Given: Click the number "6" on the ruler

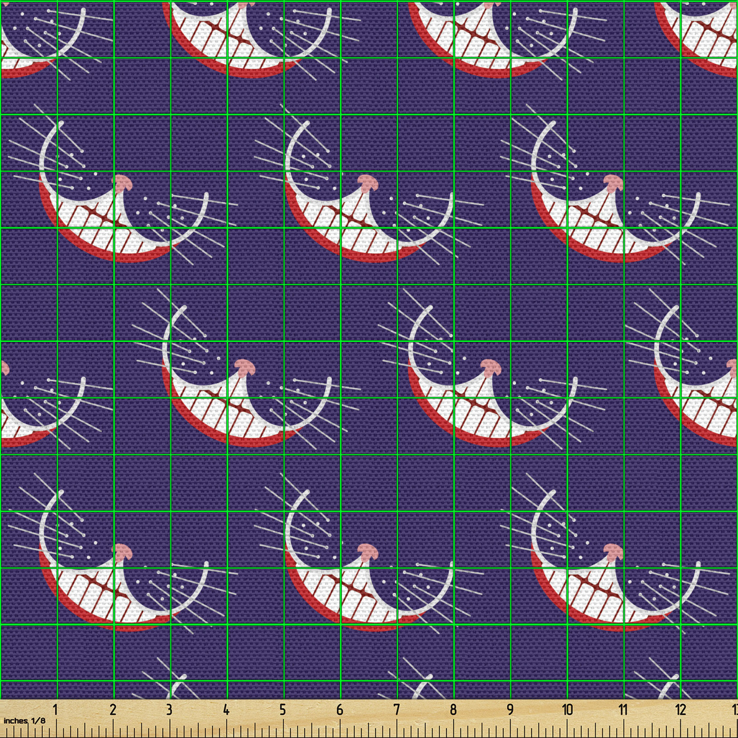Looking at the screenshot, I should tap(339, 709).
